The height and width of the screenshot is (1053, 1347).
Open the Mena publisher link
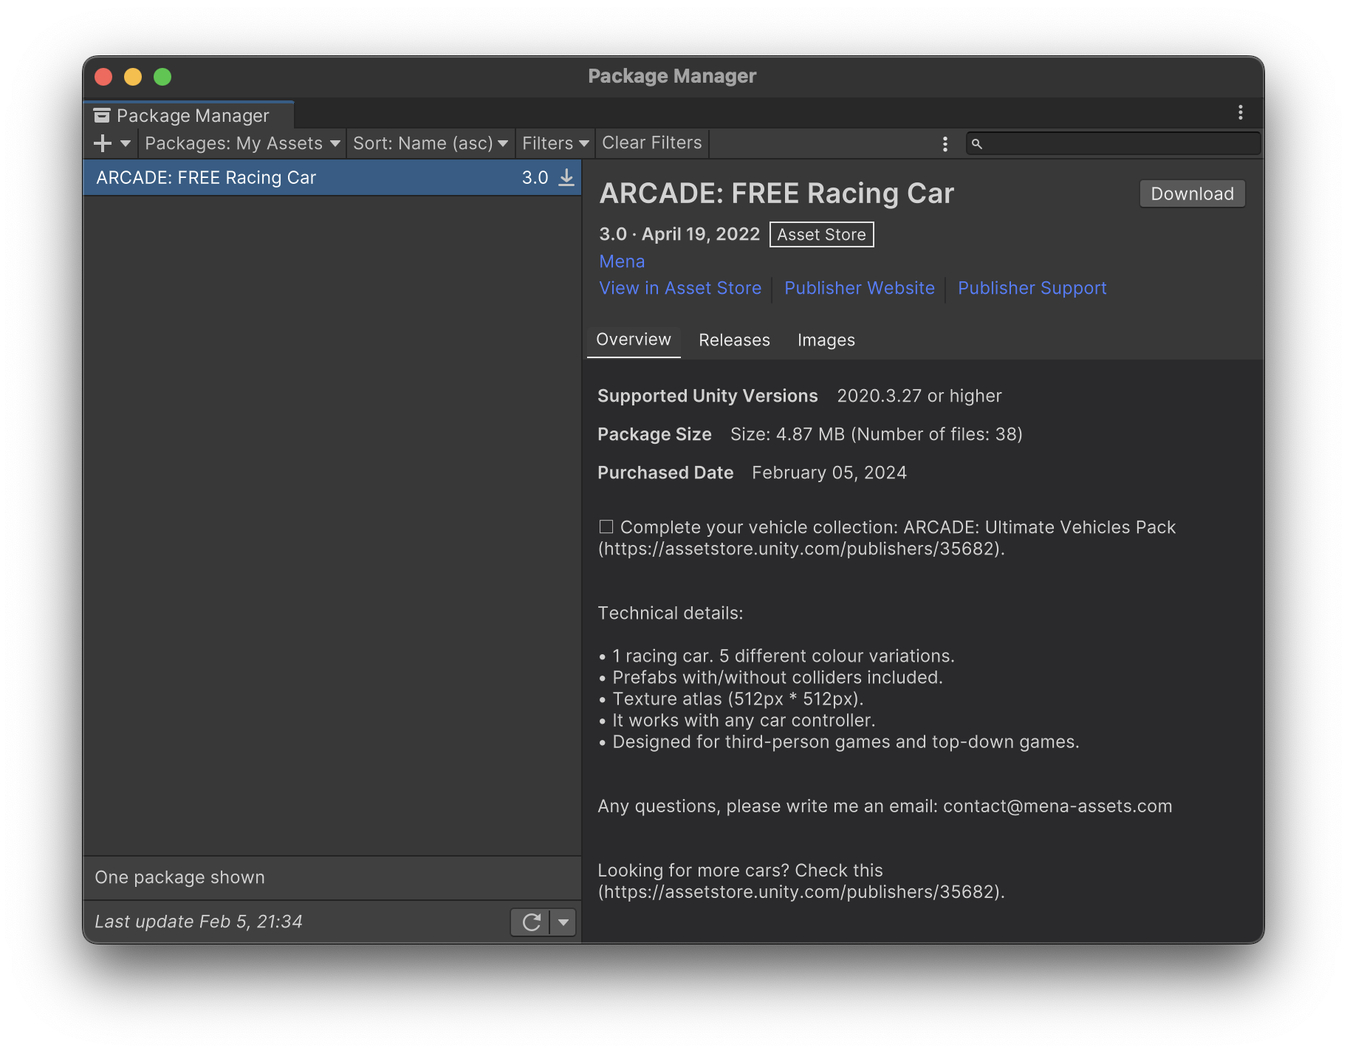point(622,261)
